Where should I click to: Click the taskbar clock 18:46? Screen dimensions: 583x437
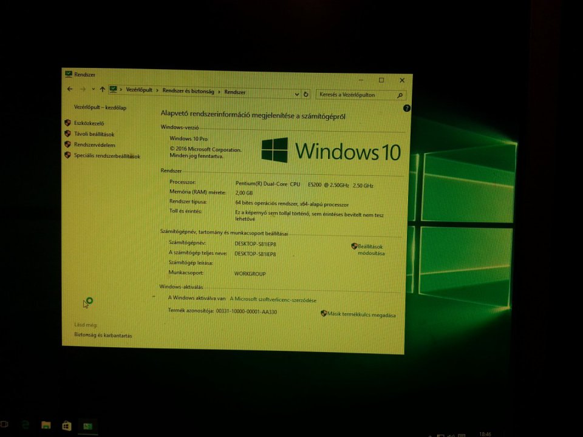click(x=485, y=433)
